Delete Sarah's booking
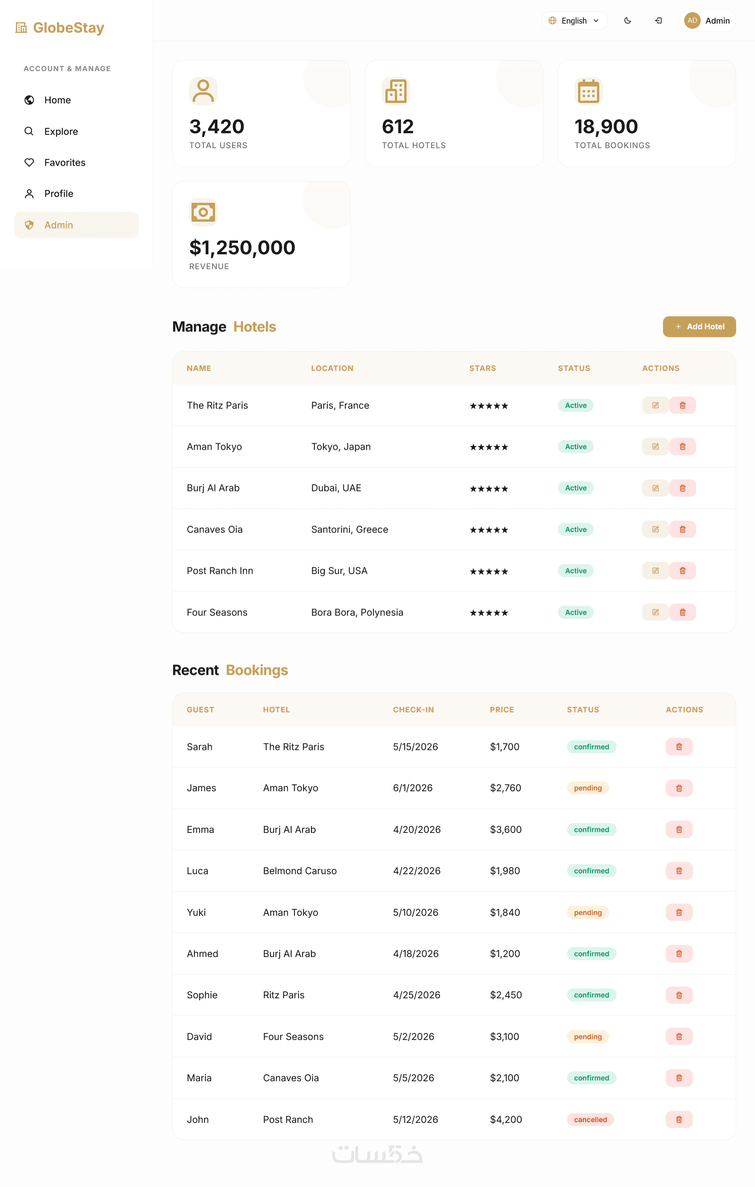755x1187 pixels. pyautogui.click(x=679, y=747)
